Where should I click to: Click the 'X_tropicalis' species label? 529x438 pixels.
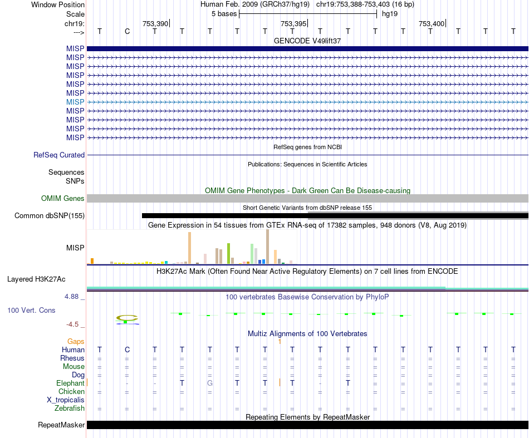tap(66, 400)
